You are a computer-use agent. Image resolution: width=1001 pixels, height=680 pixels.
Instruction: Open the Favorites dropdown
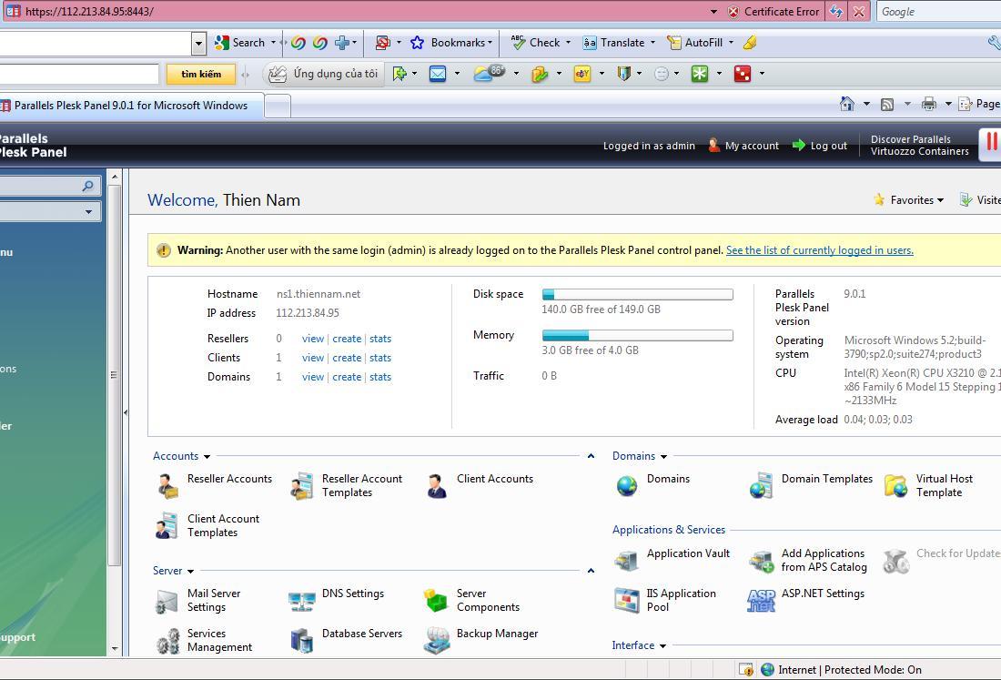[908, 200]
